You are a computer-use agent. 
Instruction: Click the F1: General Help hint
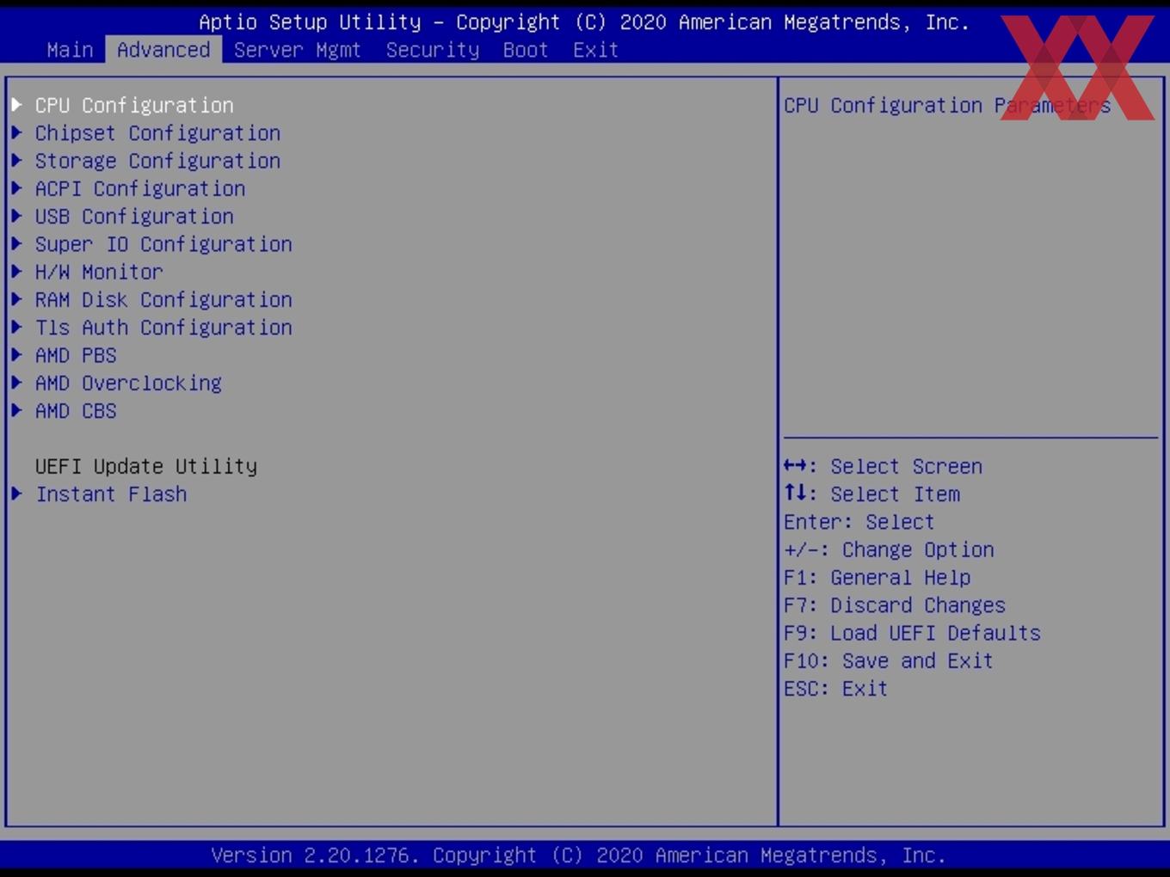(x=877, y=578)
